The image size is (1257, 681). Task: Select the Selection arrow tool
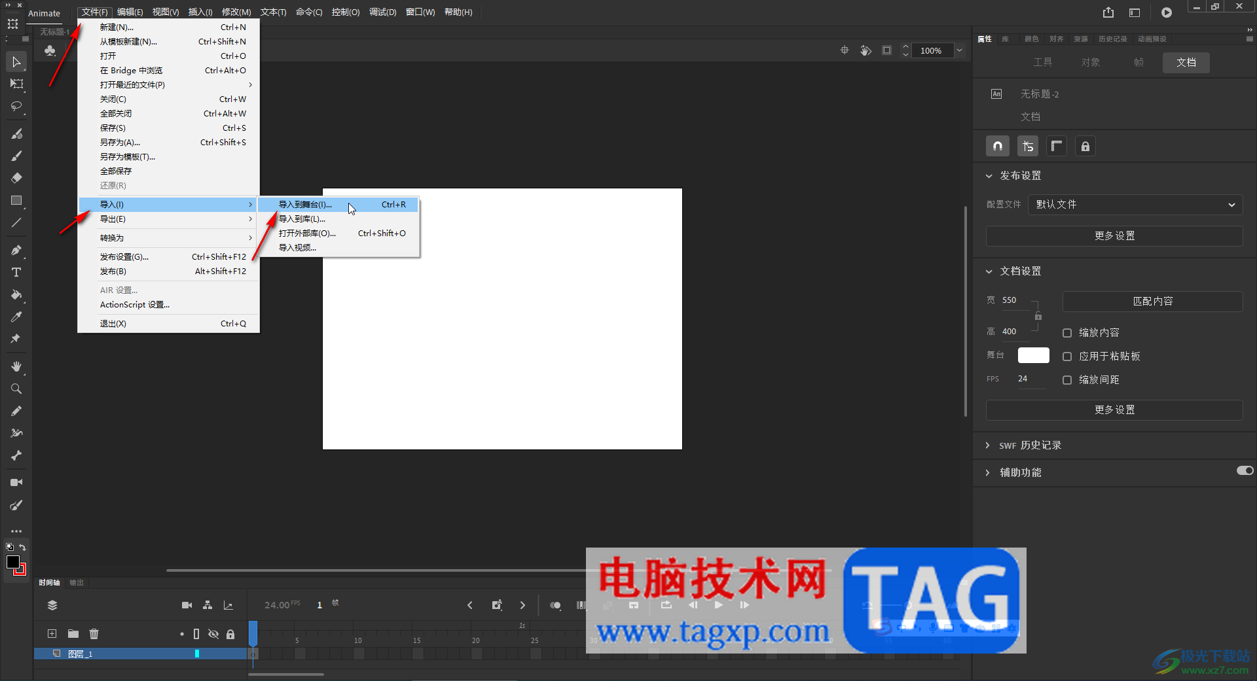pyautogui.click(x=16, y=62)
